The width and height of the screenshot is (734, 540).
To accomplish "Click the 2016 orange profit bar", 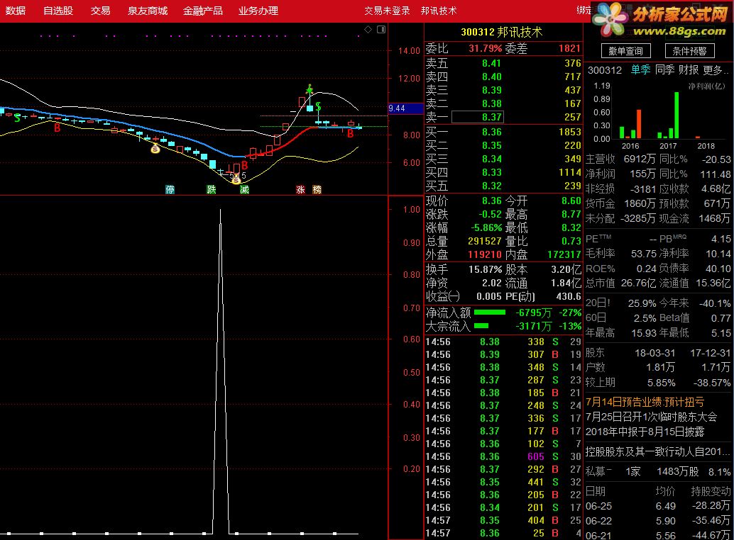I will pos(638,124).
